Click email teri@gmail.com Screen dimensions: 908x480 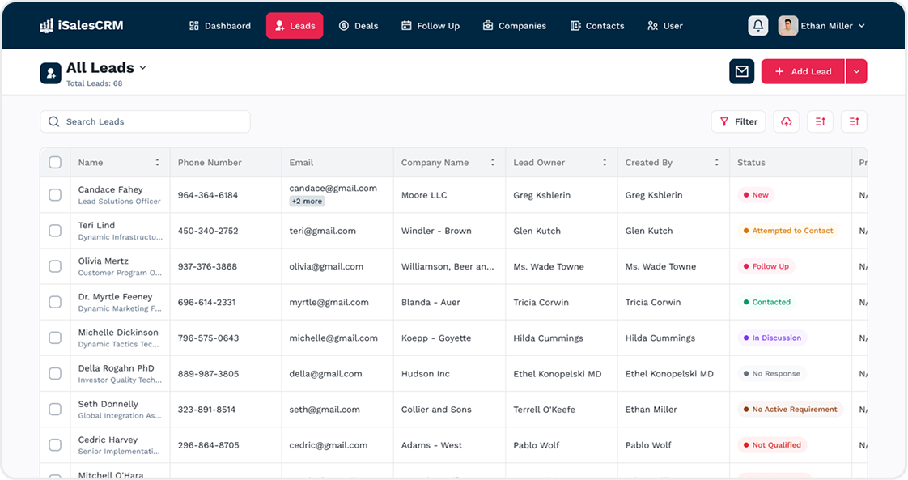point(323,231)
